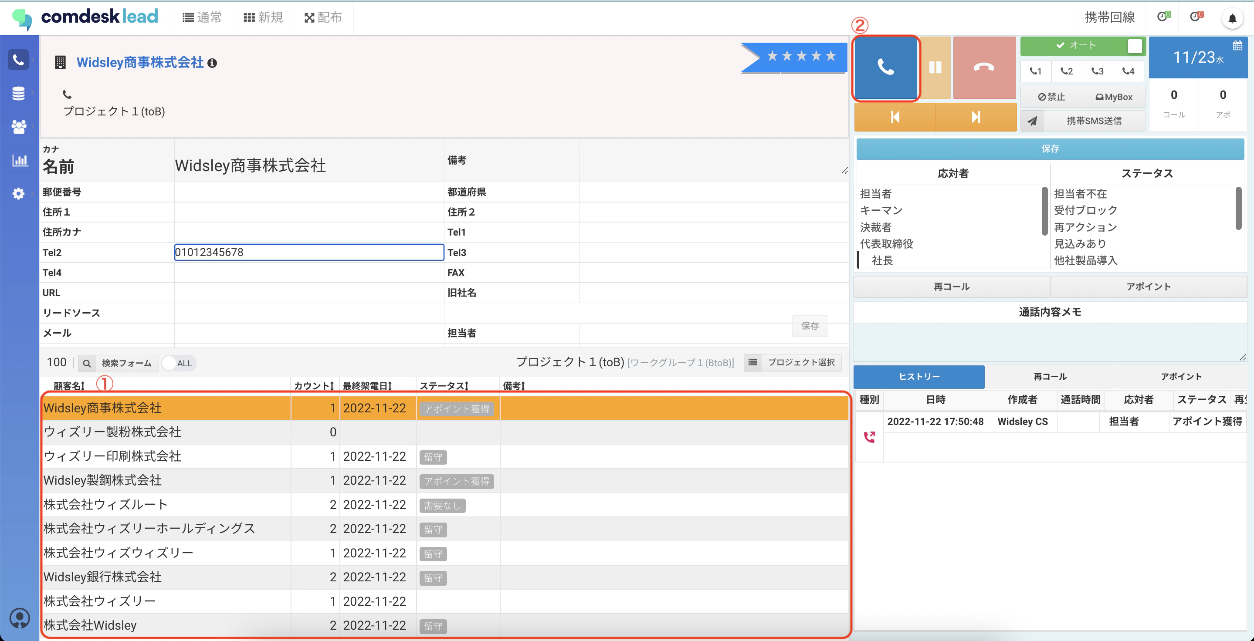Switch to the 配布 view

click(323, 17)
